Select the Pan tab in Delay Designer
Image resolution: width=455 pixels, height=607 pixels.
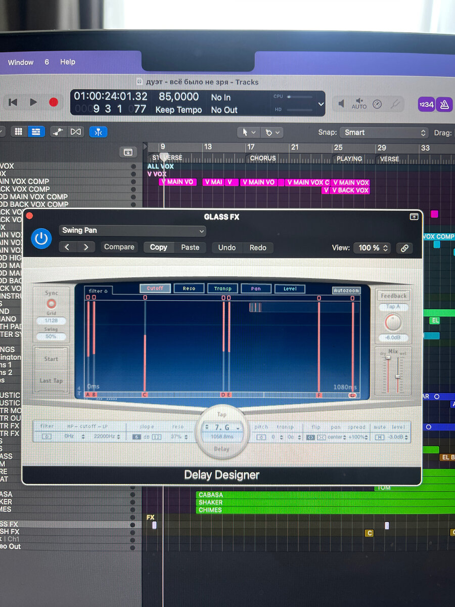tap(256, 289)
